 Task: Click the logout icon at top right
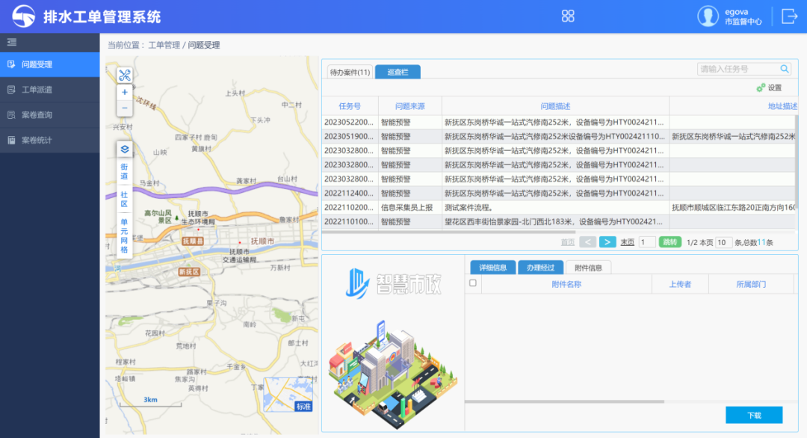[x=789, y=16]
